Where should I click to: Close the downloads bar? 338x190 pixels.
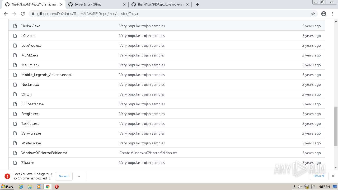tap(333, 176)
